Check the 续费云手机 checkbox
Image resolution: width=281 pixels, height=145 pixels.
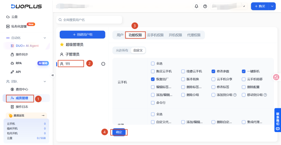pos(183,71)
